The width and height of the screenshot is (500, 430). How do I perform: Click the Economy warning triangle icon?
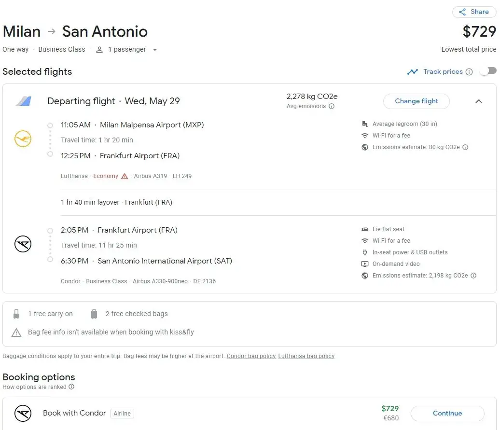125,176
